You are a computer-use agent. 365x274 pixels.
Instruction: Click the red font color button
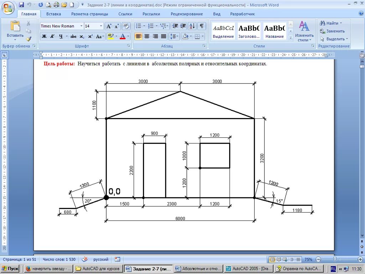pos(123,36)
